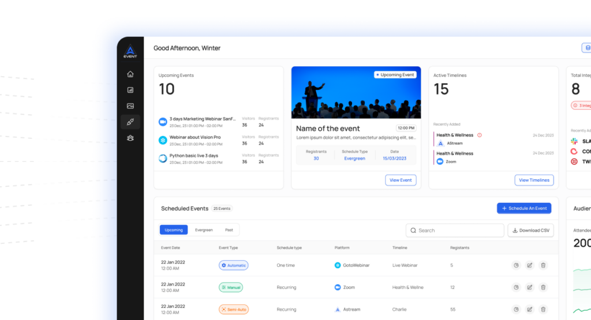The image size is (591, 320).
Task: Delete the GotoWebinar event row
Action: point(543,265)
